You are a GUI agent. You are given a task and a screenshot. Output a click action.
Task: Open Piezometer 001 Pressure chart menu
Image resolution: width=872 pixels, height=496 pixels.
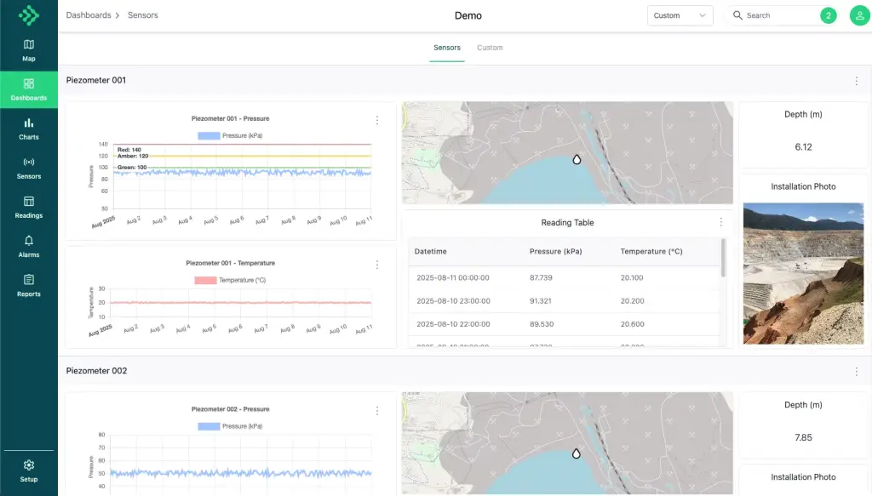pyautogui.click(x=377, y=120)
